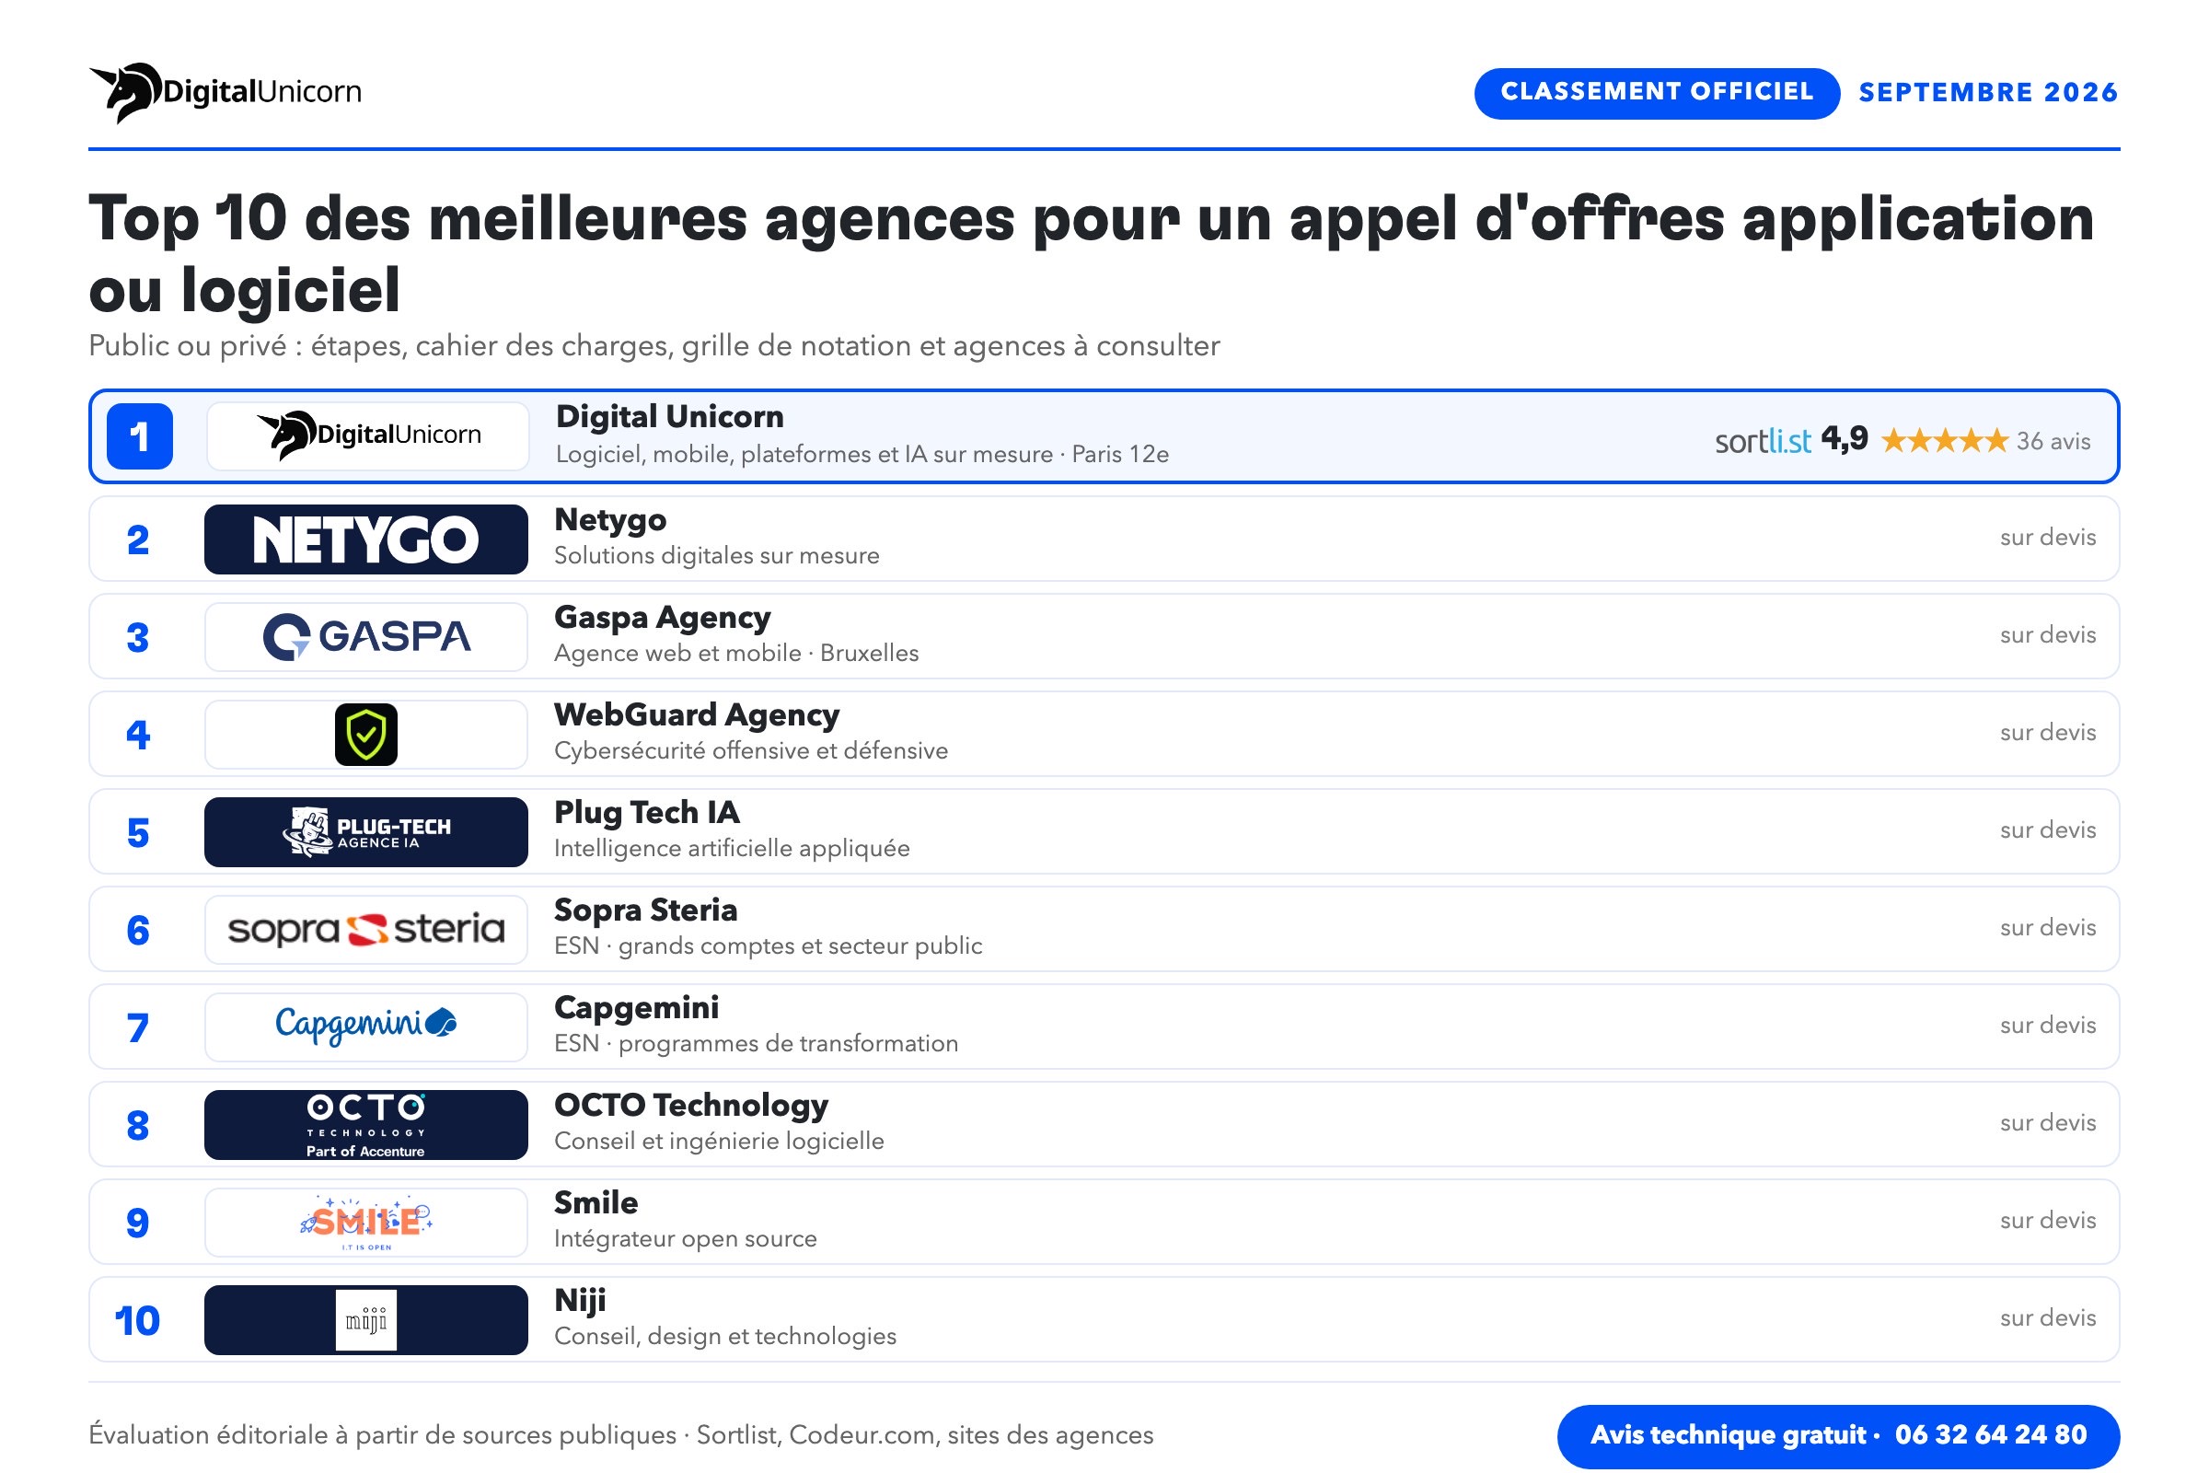Click the 'Évaluation éditoriale' footer note

click(620, 1435)
